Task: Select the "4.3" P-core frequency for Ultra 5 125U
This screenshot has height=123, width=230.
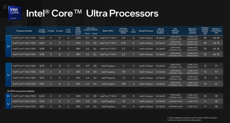Action: [87, 84]
